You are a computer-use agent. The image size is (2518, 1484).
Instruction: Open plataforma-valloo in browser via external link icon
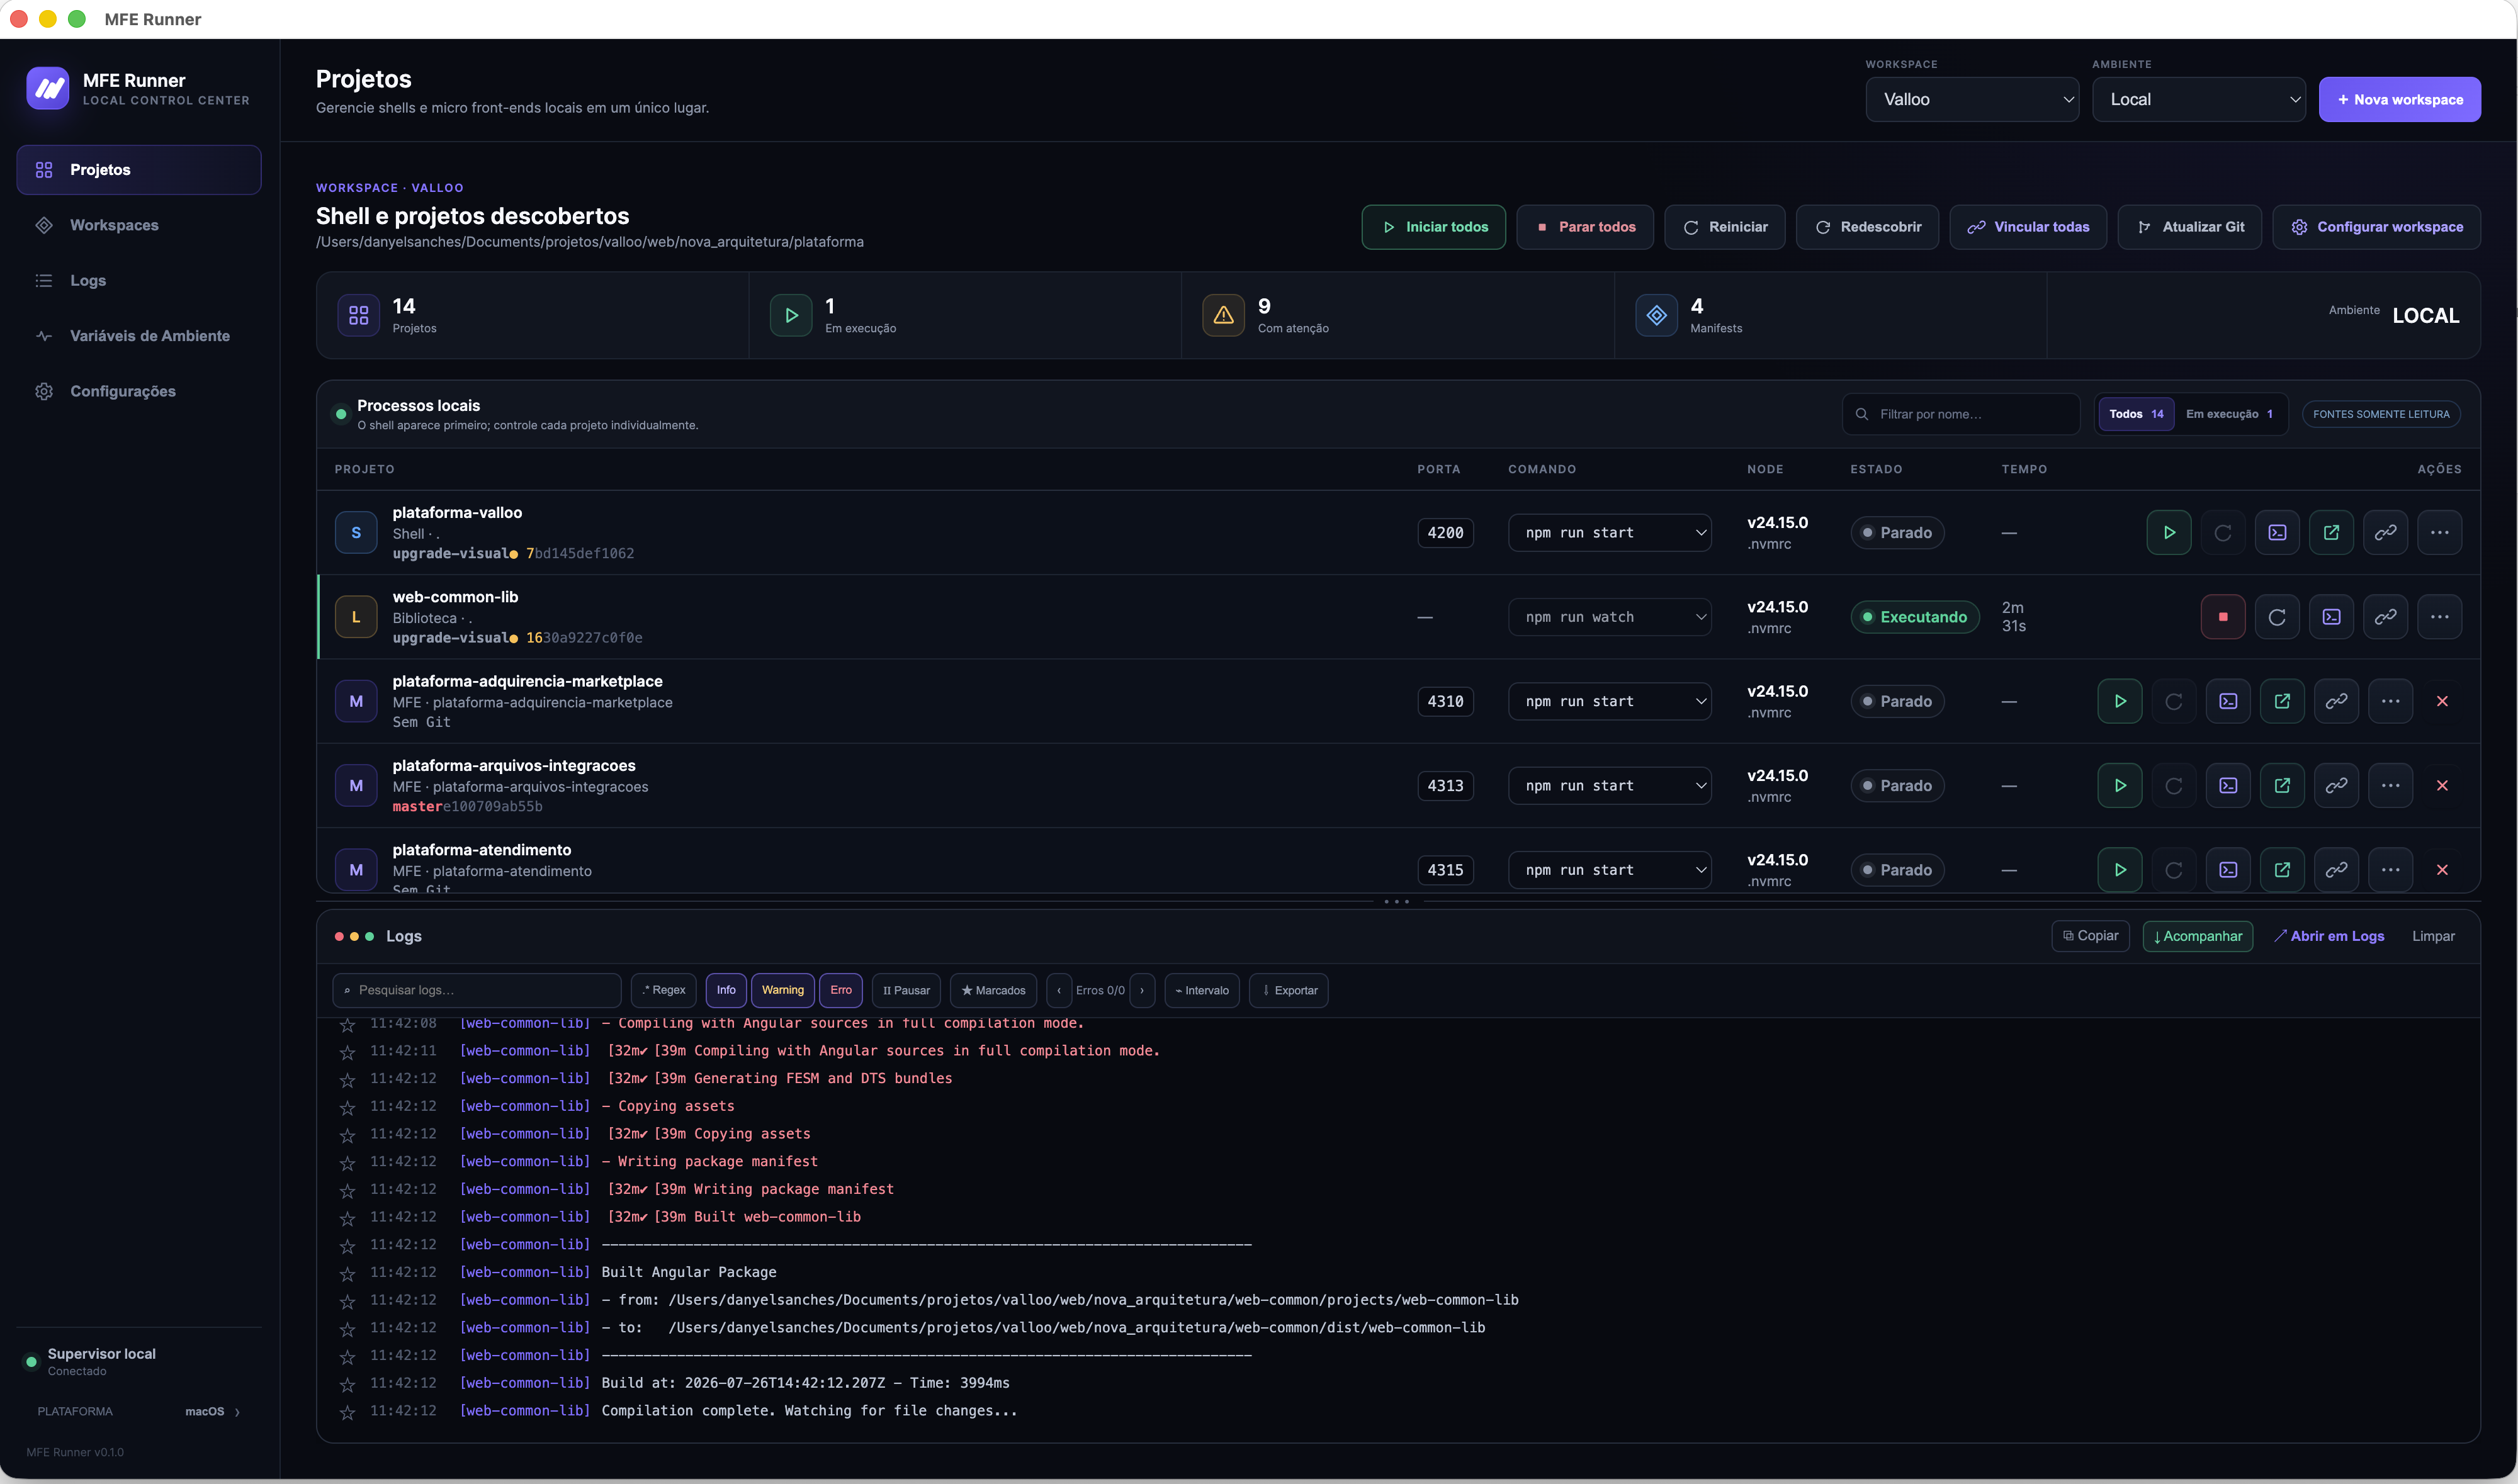2331,533
